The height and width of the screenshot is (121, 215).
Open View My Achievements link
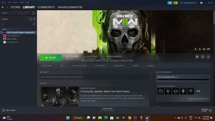point(198,98)
